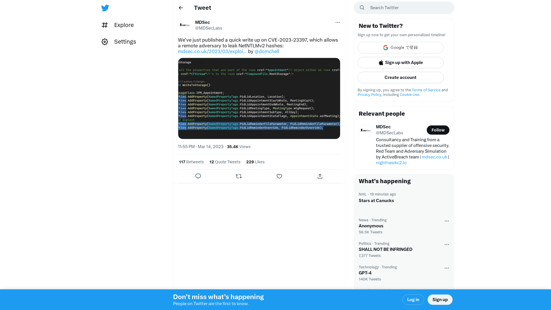Open tweet more options ellipsis
This screenshot has width=551, height=310.
pyautogui.click(x=337, y=22)
